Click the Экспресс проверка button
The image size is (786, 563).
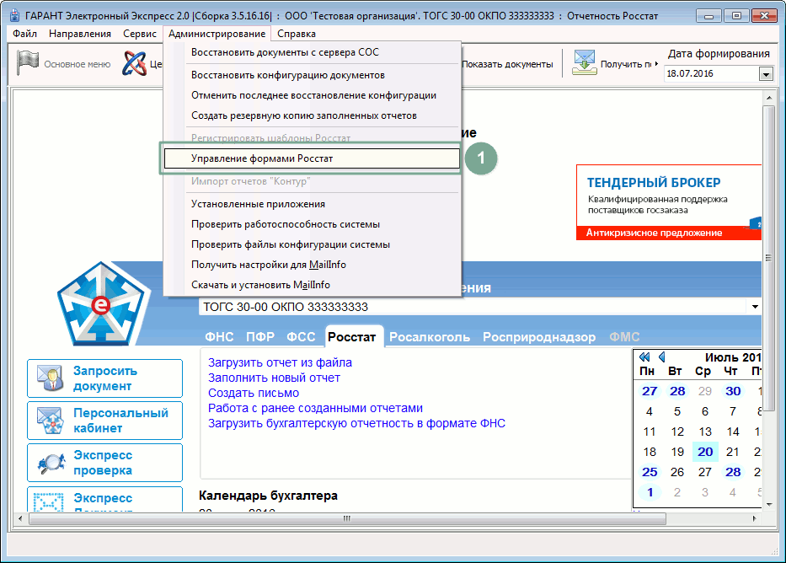[104, 463]
